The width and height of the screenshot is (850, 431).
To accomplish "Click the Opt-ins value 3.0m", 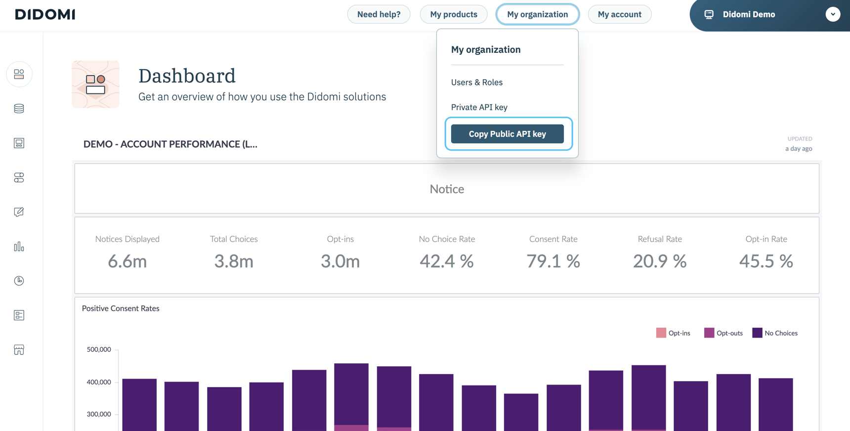I will [x=340, y=261].
